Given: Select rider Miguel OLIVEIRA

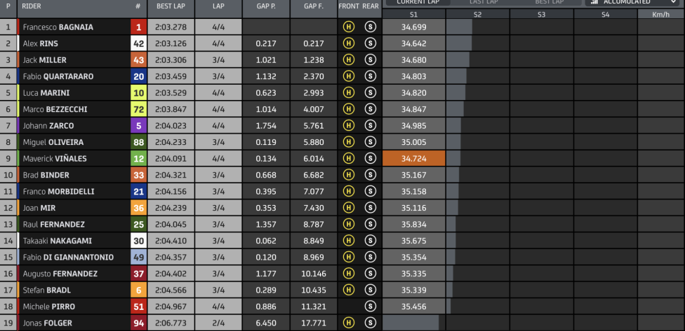Looking at the screenshot, I should pos(53,142).
